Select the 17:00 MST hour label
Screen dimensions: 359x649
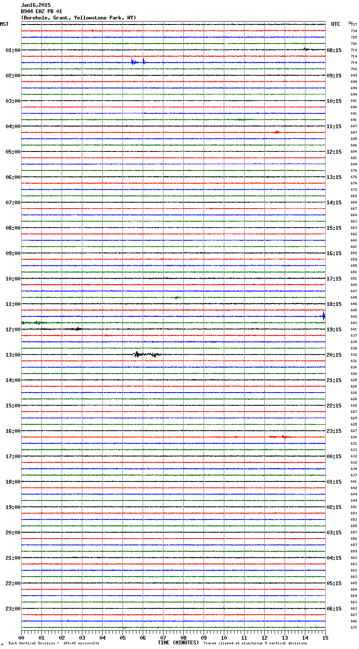13,456
